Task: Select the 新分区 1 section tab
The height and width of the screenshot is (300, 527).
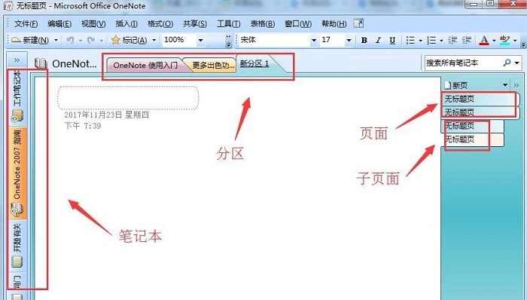Action: (x=254, y=64)
